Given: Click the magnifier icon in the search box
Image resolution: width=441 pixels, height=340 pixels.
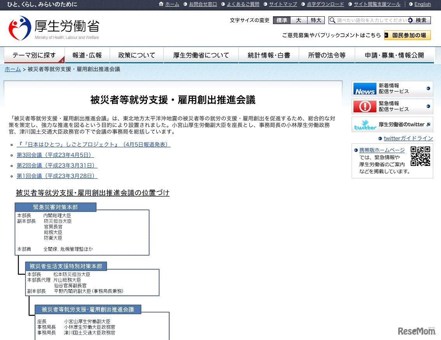Looking at the screenshot, I should (x=332, y=20).
